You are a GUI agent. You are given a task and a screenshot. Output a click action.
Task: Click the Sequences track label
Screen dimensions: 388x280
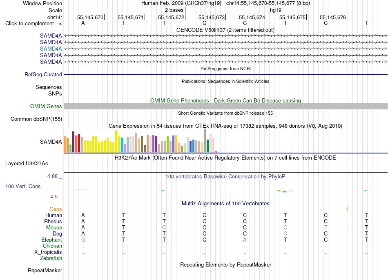coord(49,87)
